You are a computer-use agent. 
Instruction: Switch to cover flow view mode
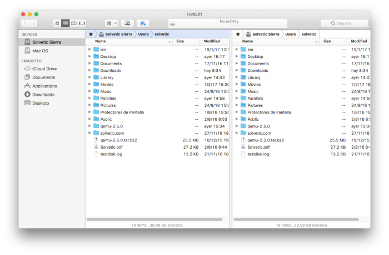point(82,23)
